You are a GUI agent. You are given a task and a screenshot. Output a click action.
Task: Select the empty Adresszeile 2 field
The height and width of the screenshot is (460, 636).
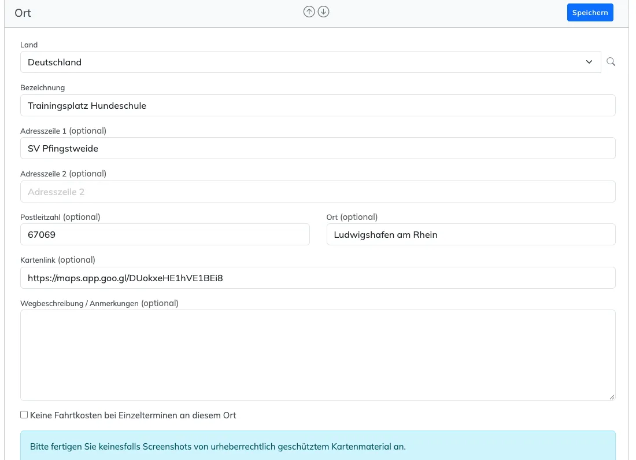click(317, 192)
